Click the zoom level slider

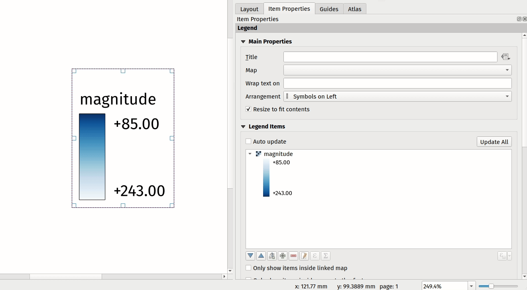point(491,286)
